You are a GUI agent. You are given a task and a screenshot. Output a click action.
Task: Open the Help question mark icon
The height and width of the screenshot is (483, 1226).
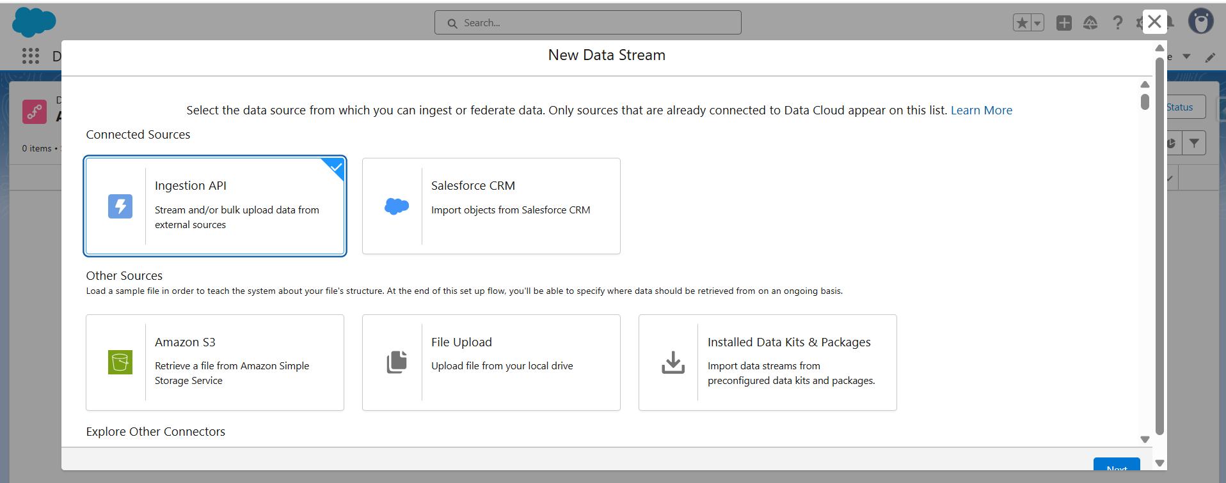point(1117,23)
